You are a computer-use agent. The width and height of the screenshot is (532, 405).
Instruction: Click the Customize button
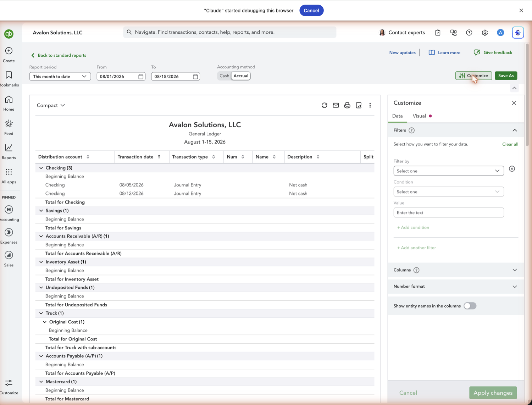point(473,76)
